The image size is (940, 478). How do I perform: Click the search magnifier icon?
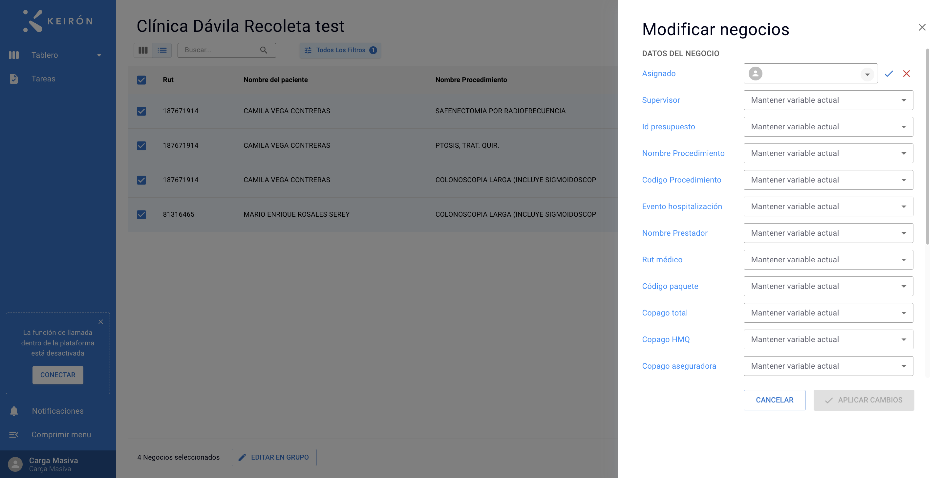tap(264, 50)
